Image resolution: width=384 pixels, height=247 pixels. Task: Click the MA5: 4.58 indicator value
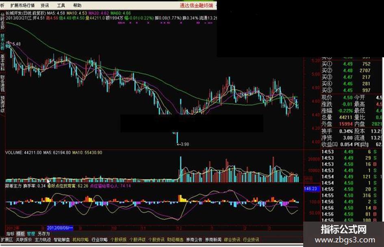(x=56, y=13)
